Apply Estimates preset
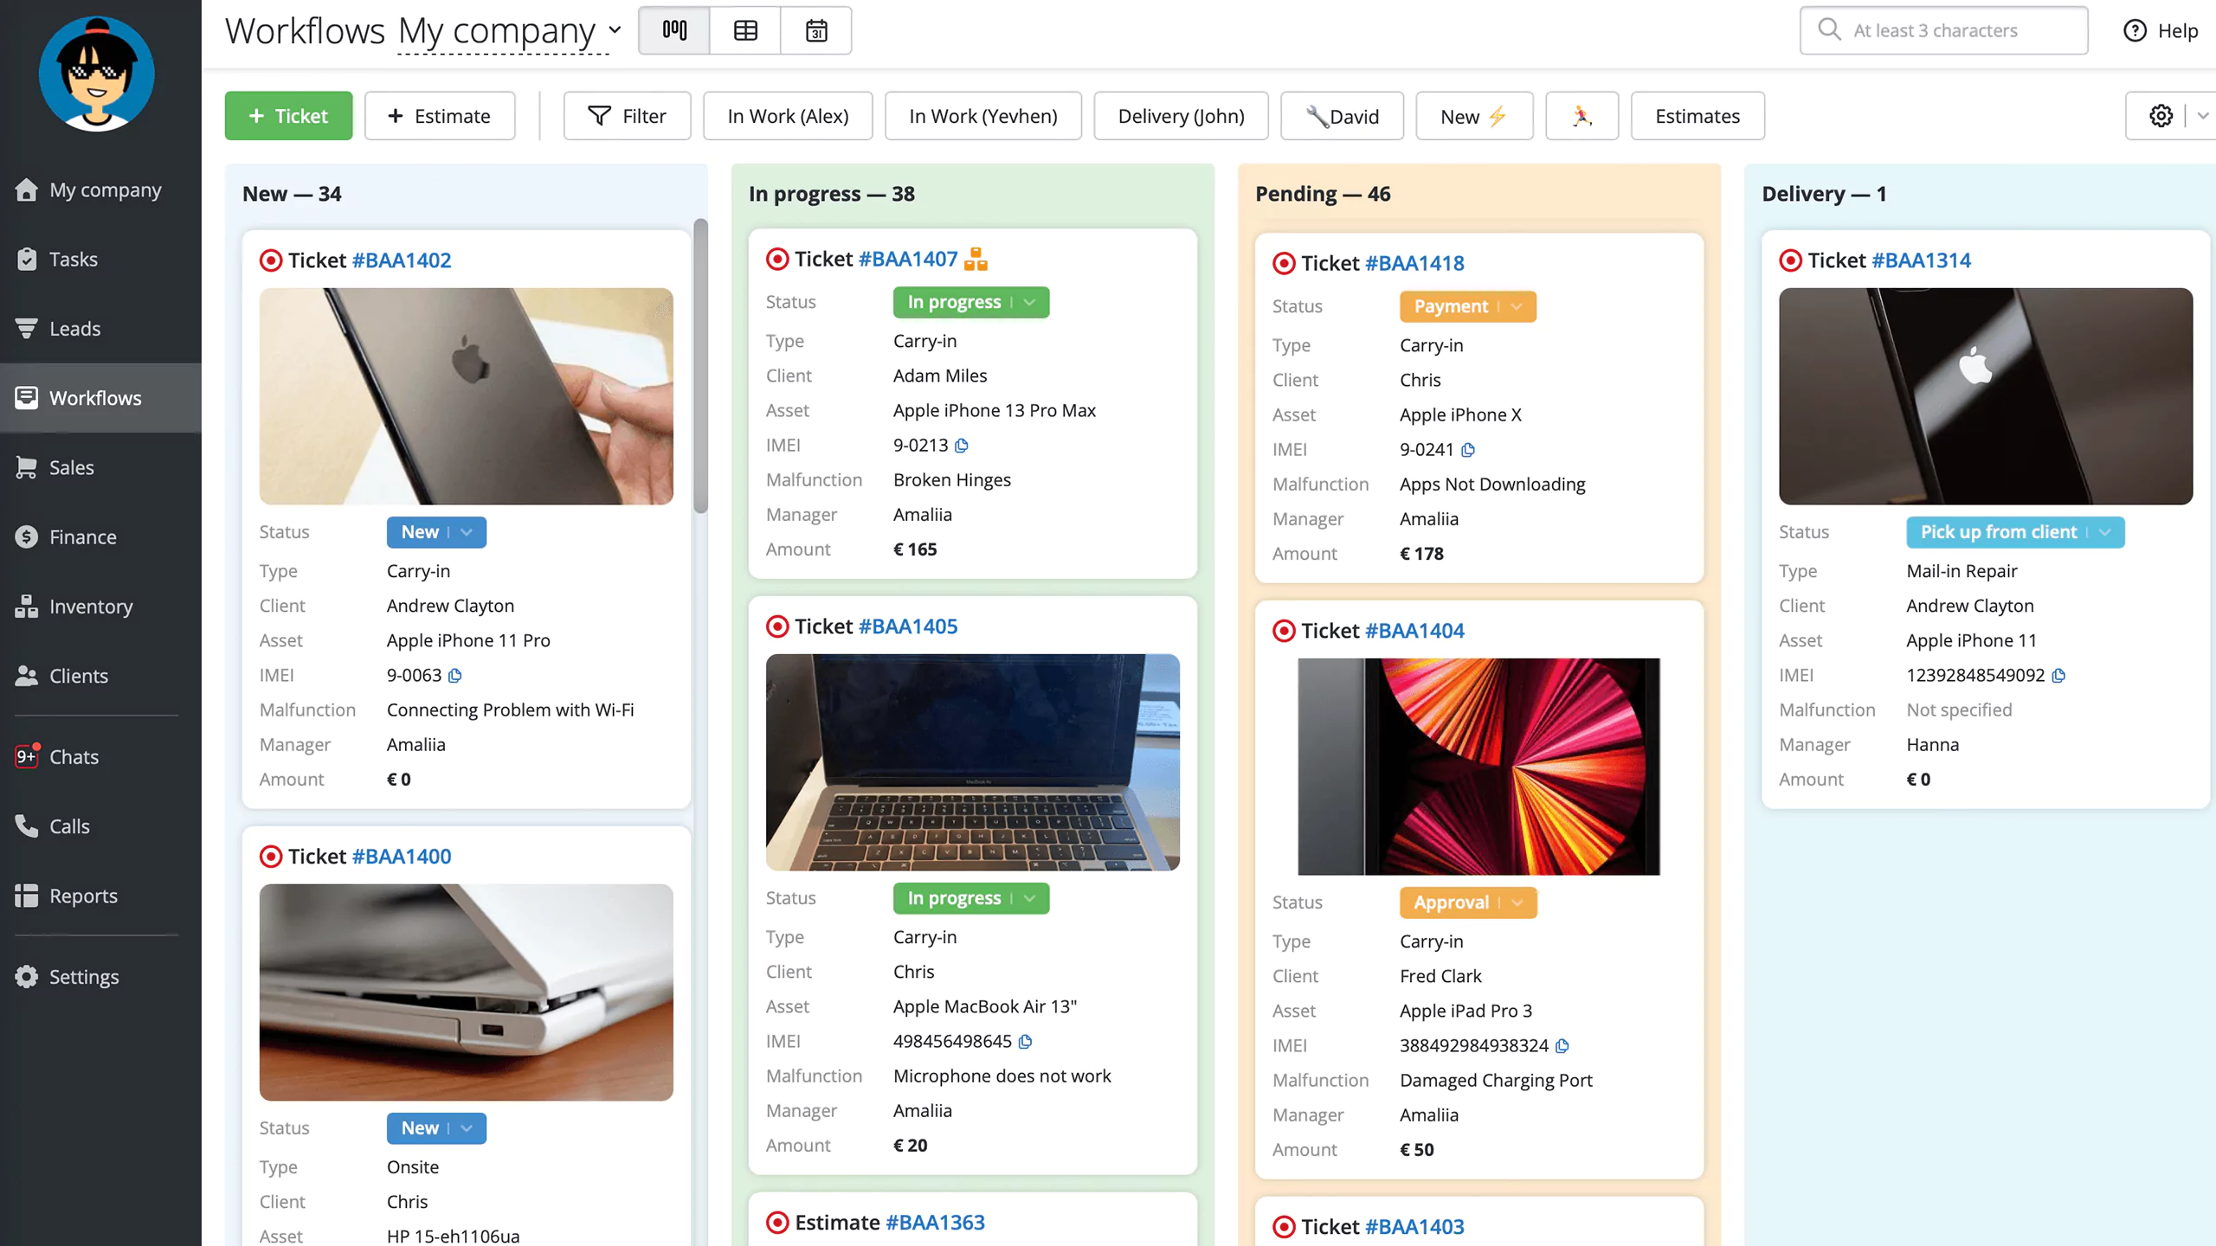The width and height of the screenshot is (2216, 1246). point(1697,116)
